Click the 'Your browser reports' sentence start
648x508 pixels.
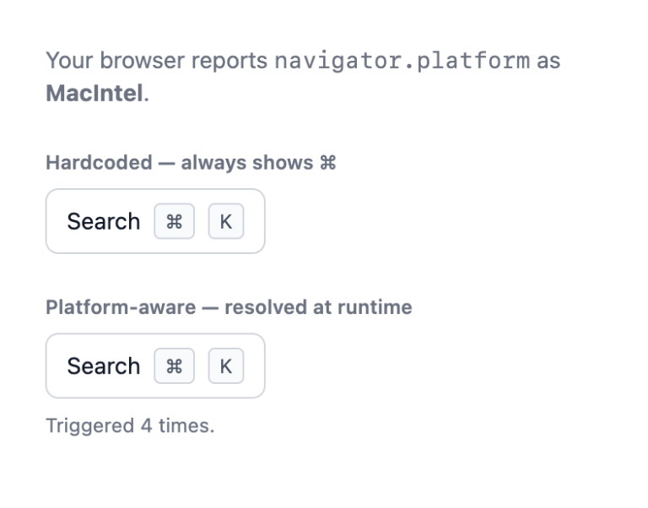click(x=157, y=61)
